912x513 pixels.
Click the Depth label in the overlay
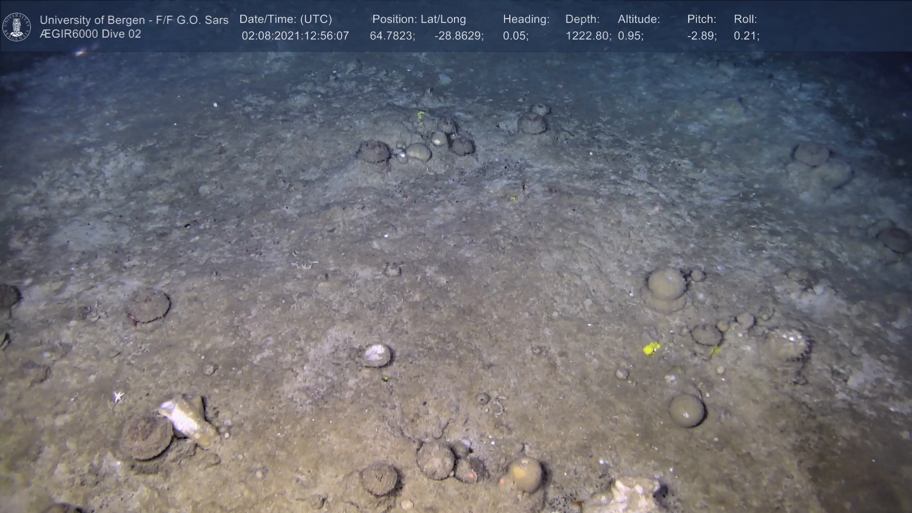pyautogui.click(x=582, y=19)
